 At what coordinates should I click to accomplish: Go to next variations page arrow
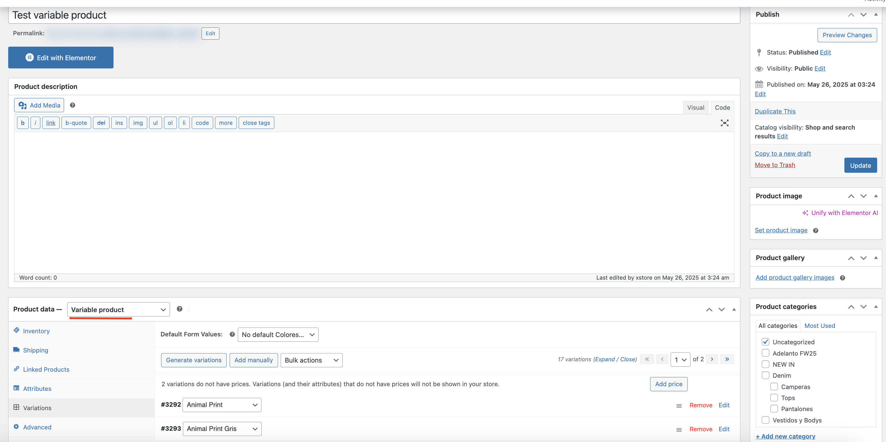[712, 359]
